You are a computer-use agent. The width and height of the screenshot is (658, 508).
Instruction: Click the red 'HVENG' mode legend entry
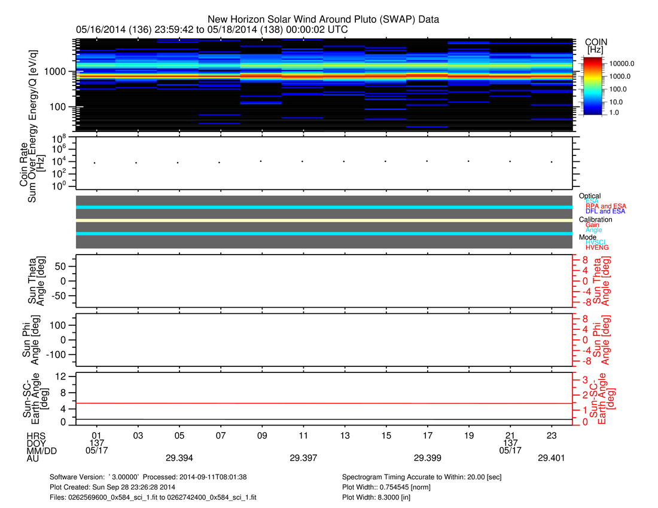[x=598, y=247]
